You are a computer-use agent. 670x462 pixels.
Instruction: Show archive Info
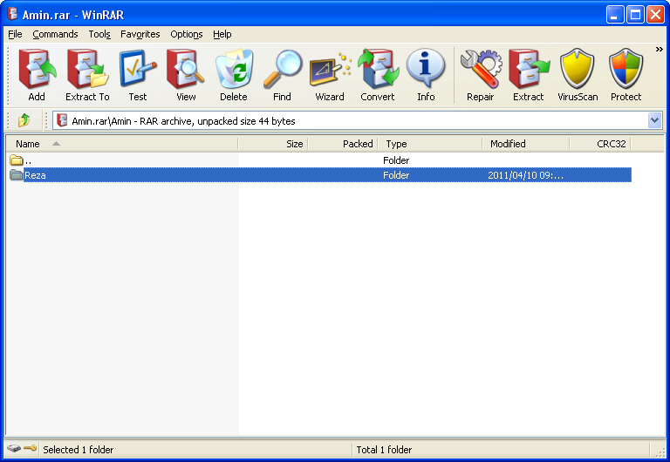click(x=426, y=74)
